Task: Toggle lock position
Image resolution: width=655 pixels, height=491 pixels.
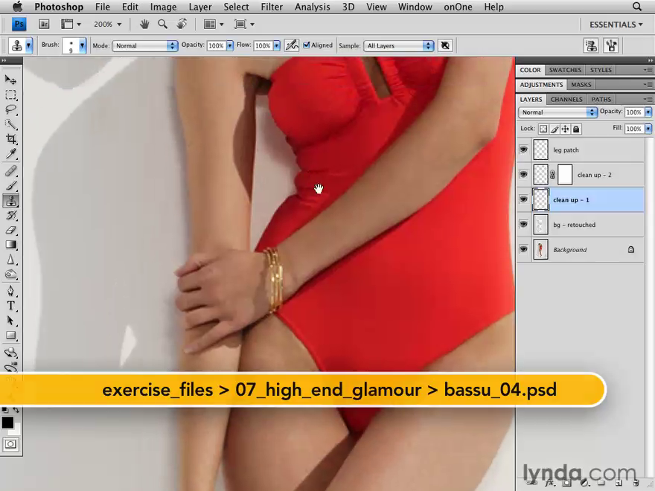Action: (x=565, y=129)
